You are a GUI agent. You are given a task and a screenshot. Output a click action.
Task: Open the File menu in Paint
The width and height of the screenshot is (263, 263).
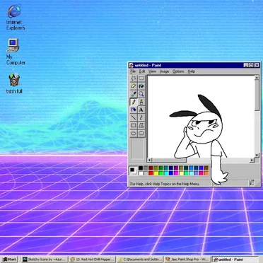[x=133, y=71]
